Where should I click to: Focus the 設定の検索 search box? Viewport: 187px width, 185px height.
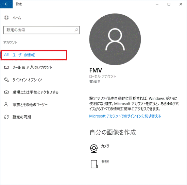(41, 30)
